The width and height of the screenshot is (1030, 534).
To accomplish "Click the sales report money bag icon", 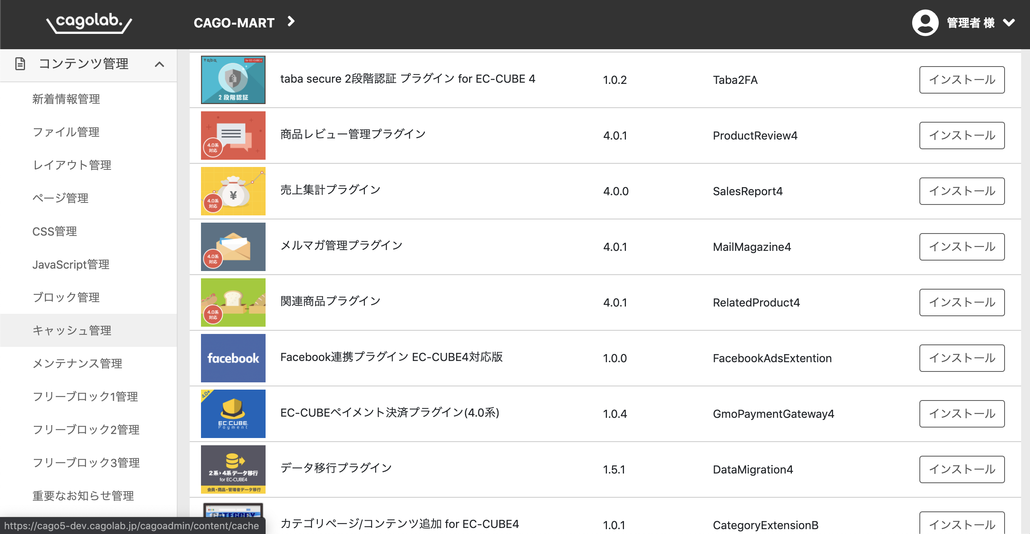I will (x=233, y=191).
